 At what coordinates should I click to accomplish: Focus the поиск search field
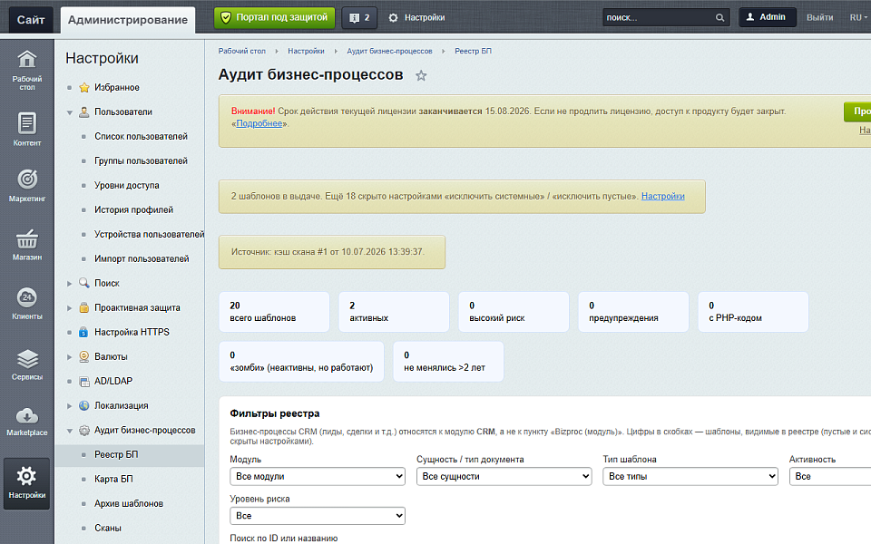659,18
